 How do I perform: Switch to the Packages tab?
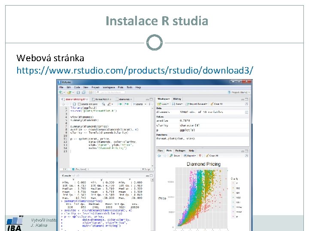[x=180, y=151]
